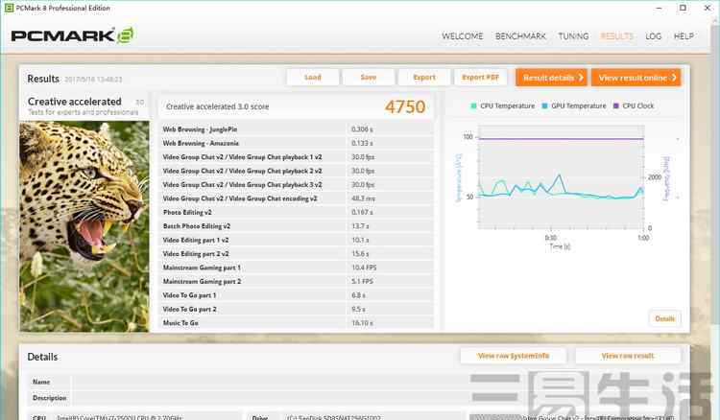
Task: Click the Details button under the chart
Action: (664, 318)
